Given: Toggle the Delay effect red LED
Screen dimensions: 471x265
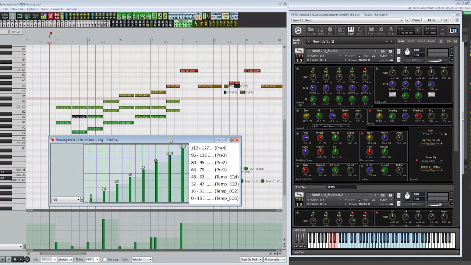Looking at the screenshot, I should click(x=370, y=111).
